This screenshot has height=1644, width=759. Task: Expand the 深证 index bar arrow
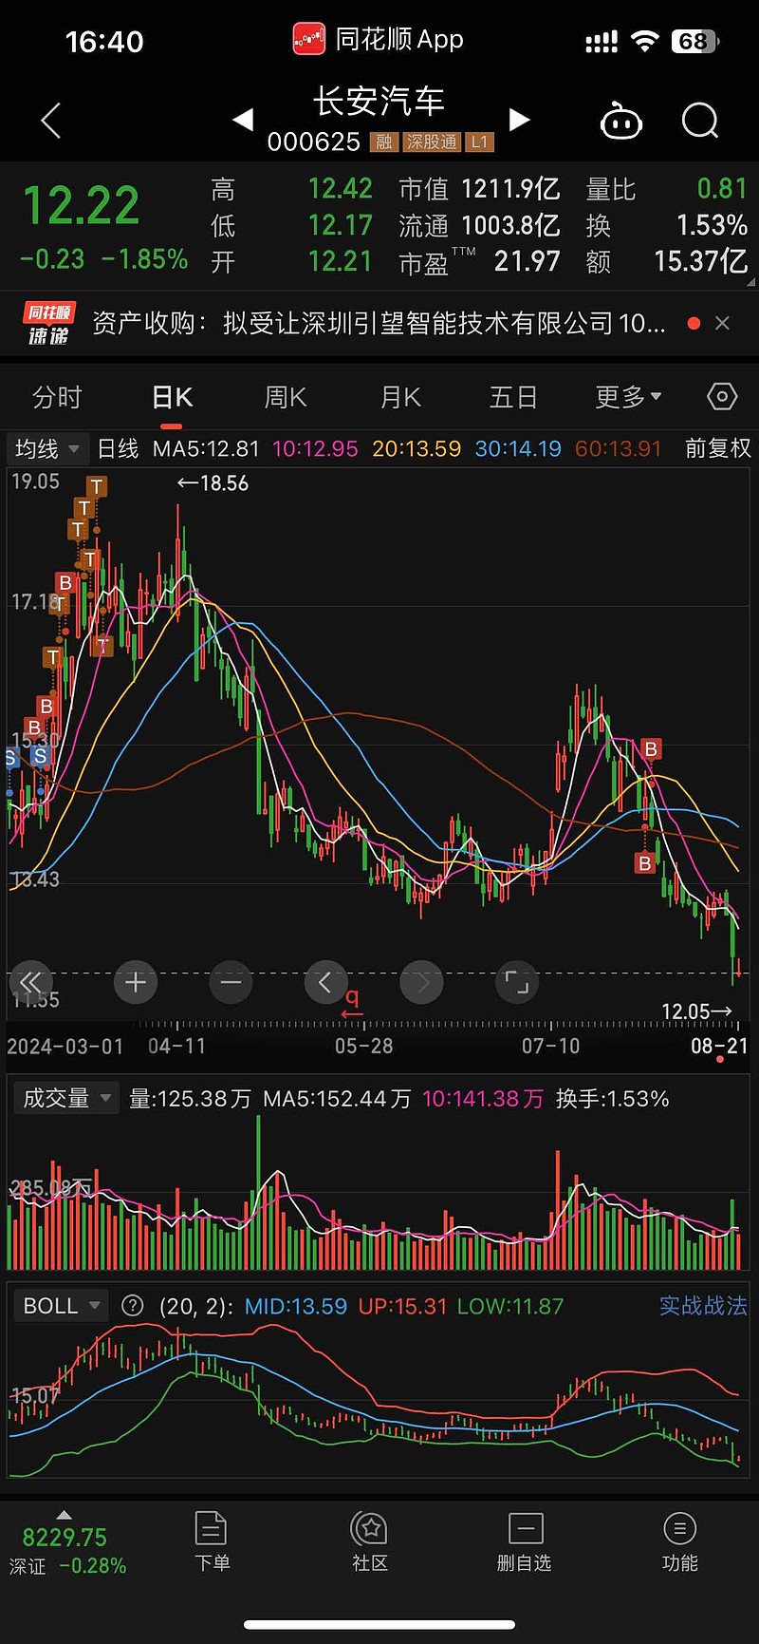pyautogui.click(x=64, y=1514)
